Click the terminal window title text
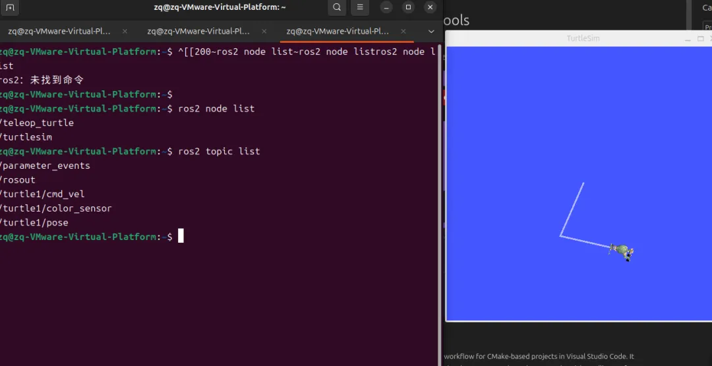Screen dimensions: 712x366 (x=220, y=7)
